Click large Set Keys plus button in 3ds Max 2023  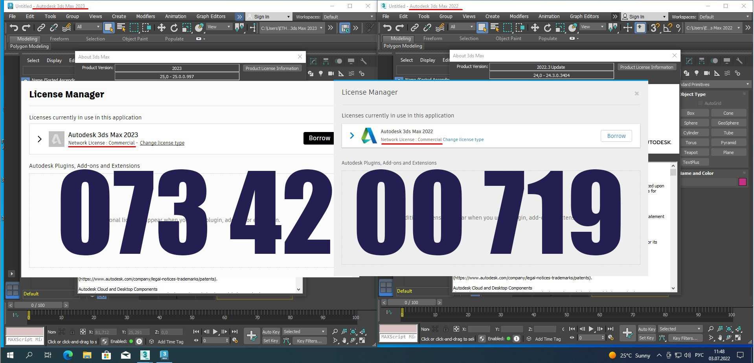click(252, 335)
